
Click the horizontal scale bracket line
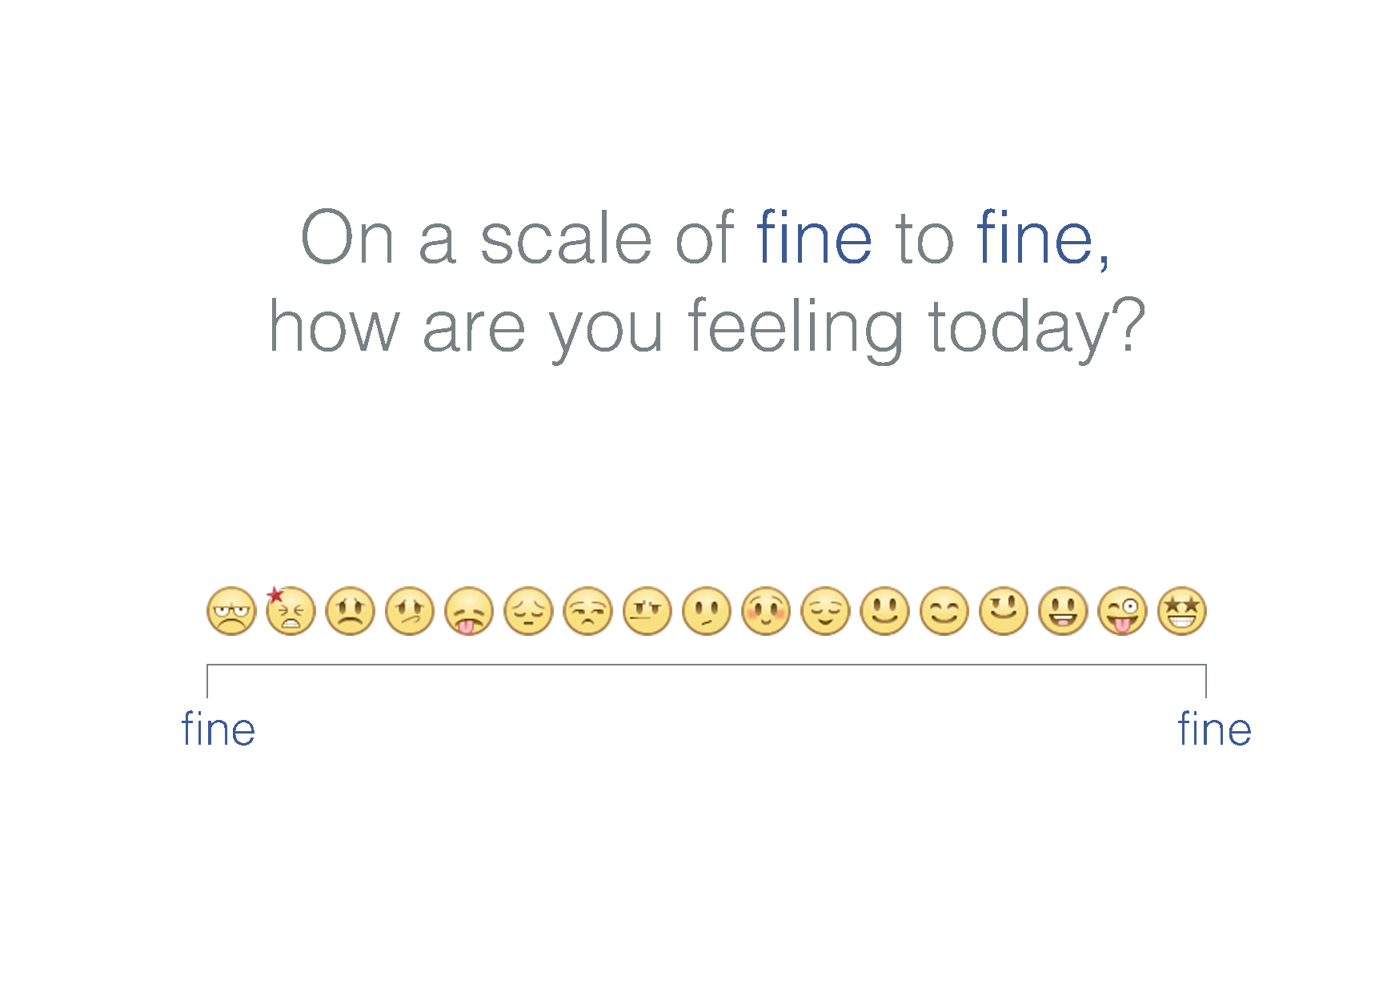(x=707, y=665)
